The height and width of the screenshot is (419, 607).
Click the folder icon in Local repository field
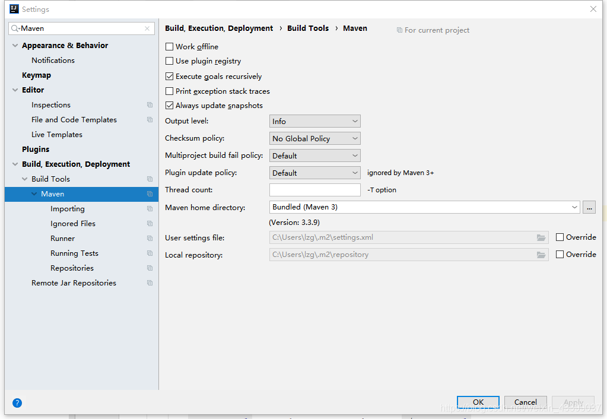tap(541, 255)
